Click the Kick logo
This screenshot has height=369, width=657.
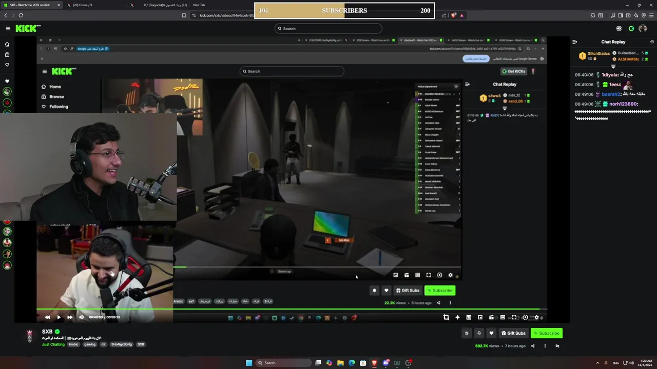(28, 29)
